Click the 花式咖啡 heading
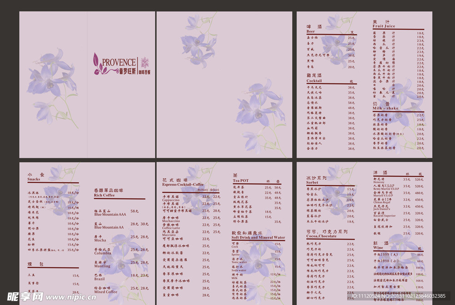The width and height of the screenshot is (455, 305). [x=175, y=180]
